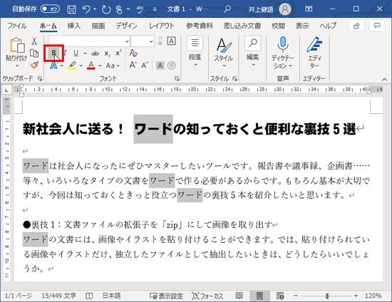Click the Redo icon in title bar

coord(106,9)
